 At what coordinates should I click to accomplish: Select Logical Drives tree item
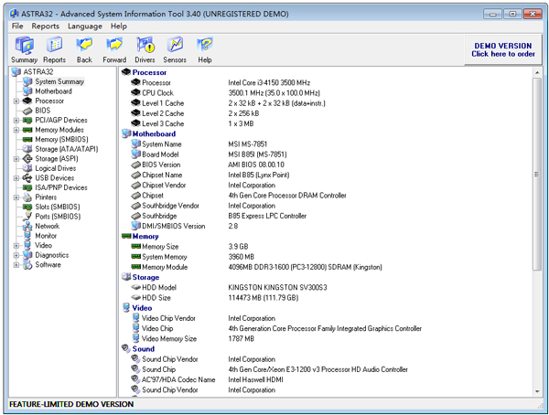tap(55, 168)
